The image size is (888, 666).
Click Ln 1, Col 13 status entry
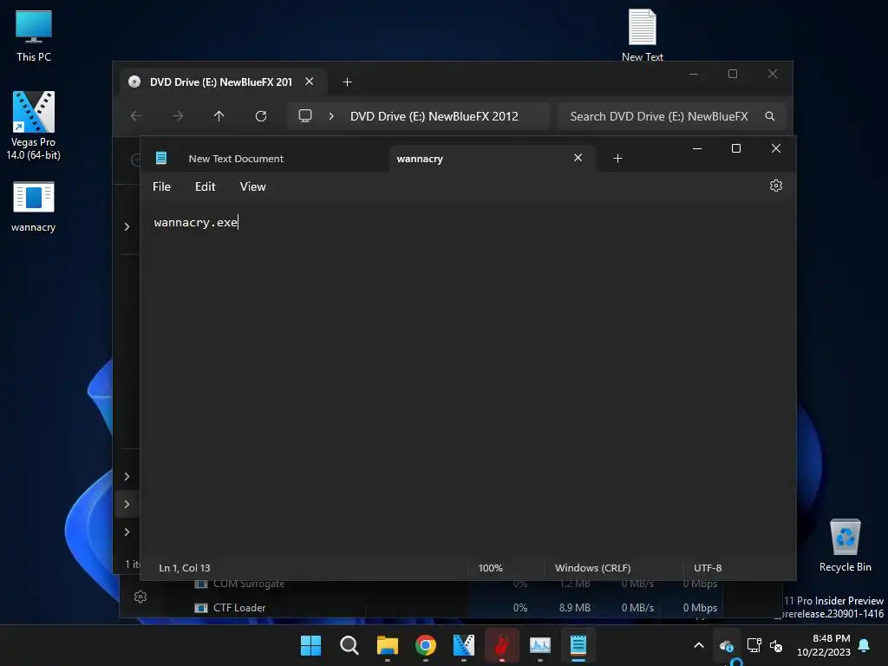click(185, 568)
